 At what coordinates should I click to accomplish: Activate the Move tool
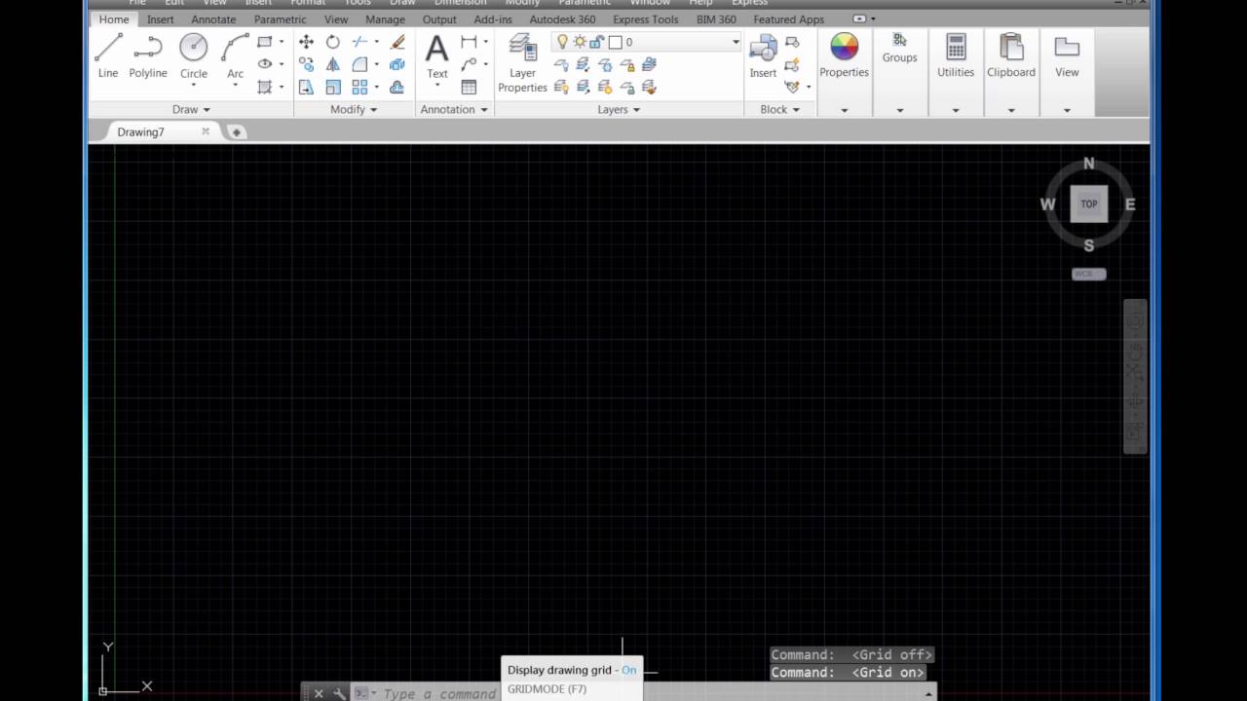(306, 42)
